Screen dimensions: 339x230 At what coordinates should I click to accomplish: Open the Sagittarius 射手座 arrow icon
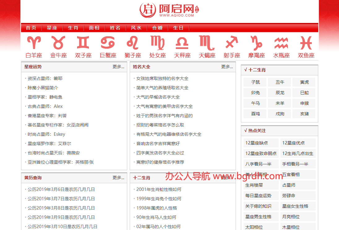click(x=232, y=42)
